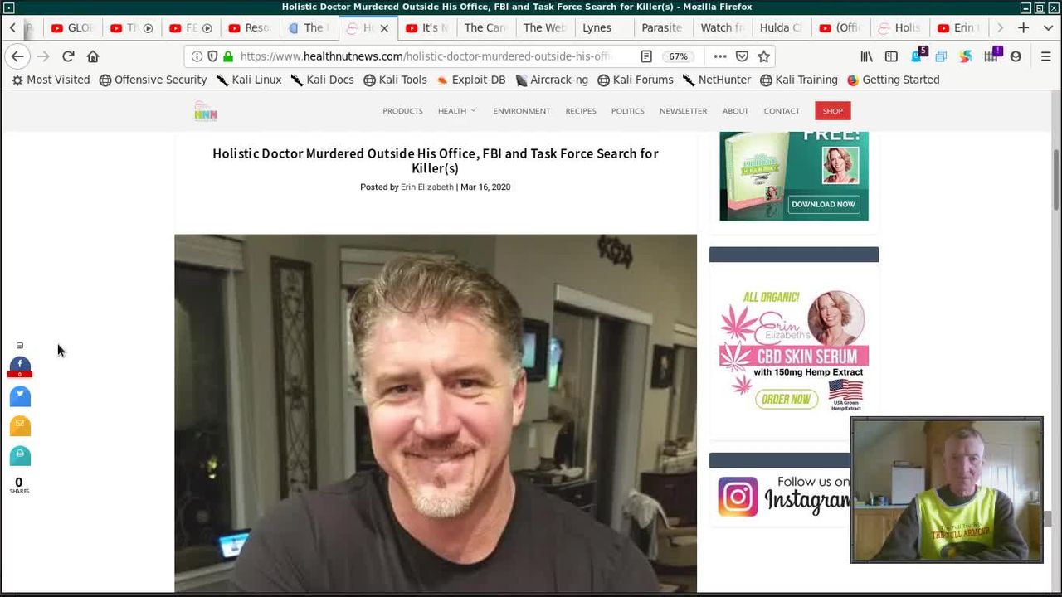Open the list all tabs dropdown
The image size is (1062, 597).
[1047, 27]
